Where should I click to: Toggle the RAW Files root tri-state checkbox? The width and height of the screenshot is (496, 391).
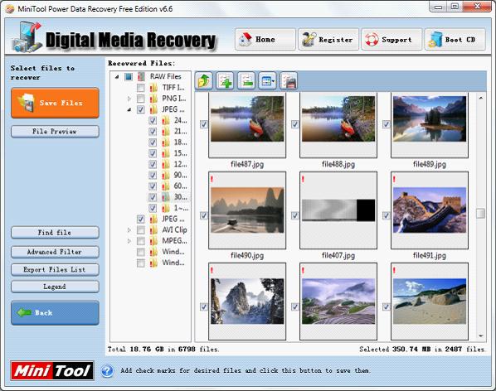pyautogui.click(x=129, y=76)
